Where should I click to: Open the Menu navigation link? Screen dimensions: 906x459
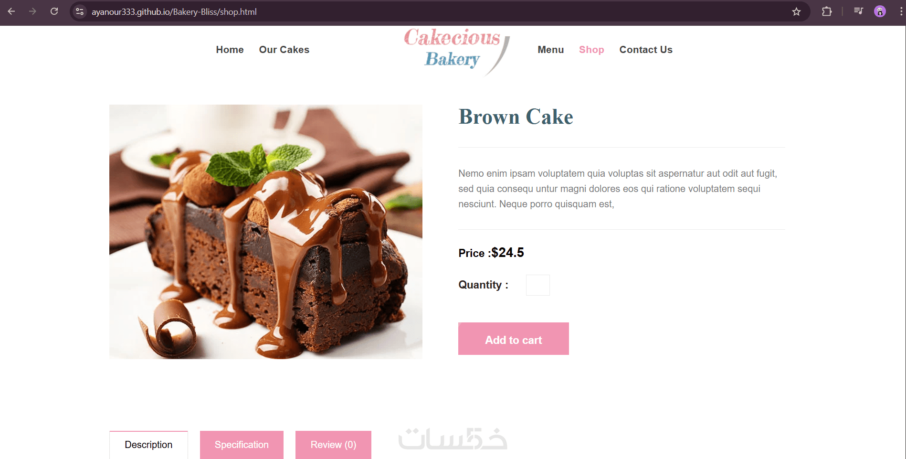pos(550,50)
